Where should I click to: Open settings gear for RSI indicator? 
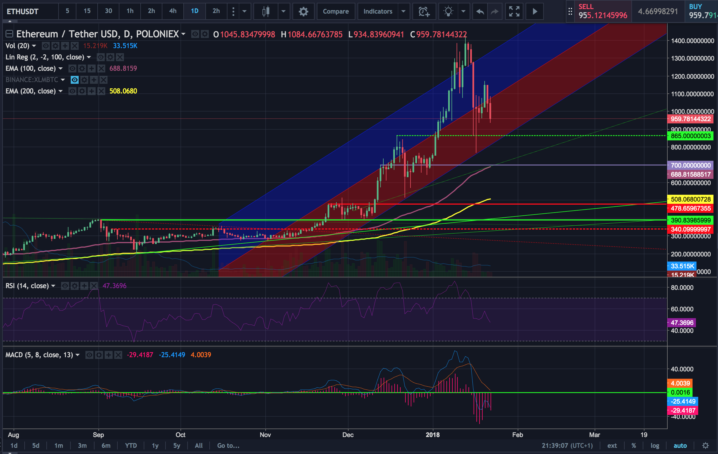click(x=74, y=286)
